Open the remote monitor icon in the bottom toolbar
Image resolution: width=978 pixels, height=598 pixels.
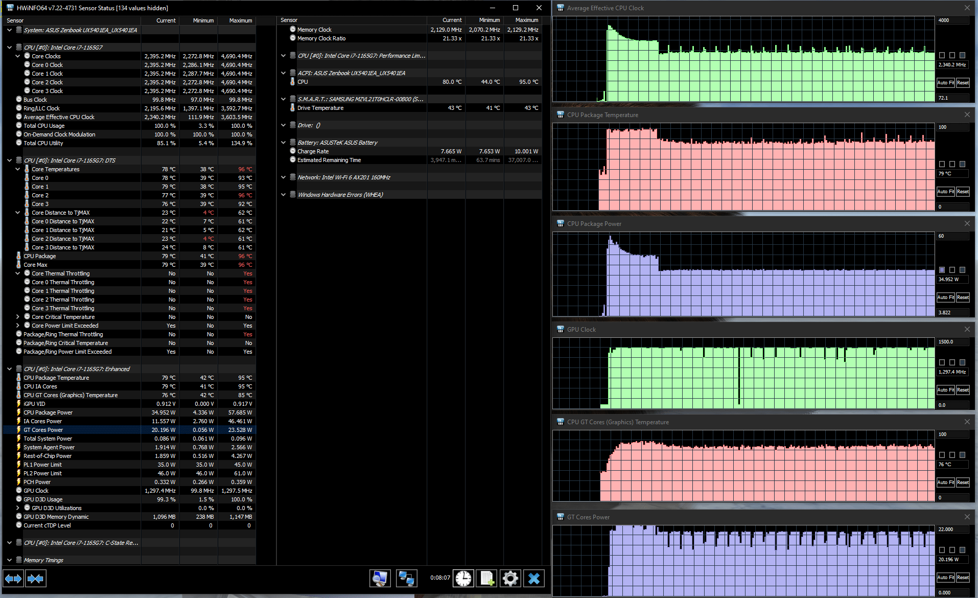[380, 579]
